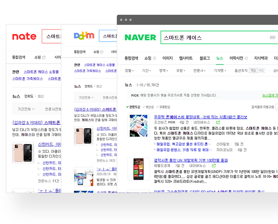Screen dimensions: 278x224
Task: Click the nate search input field
Action: click(51, 36)
